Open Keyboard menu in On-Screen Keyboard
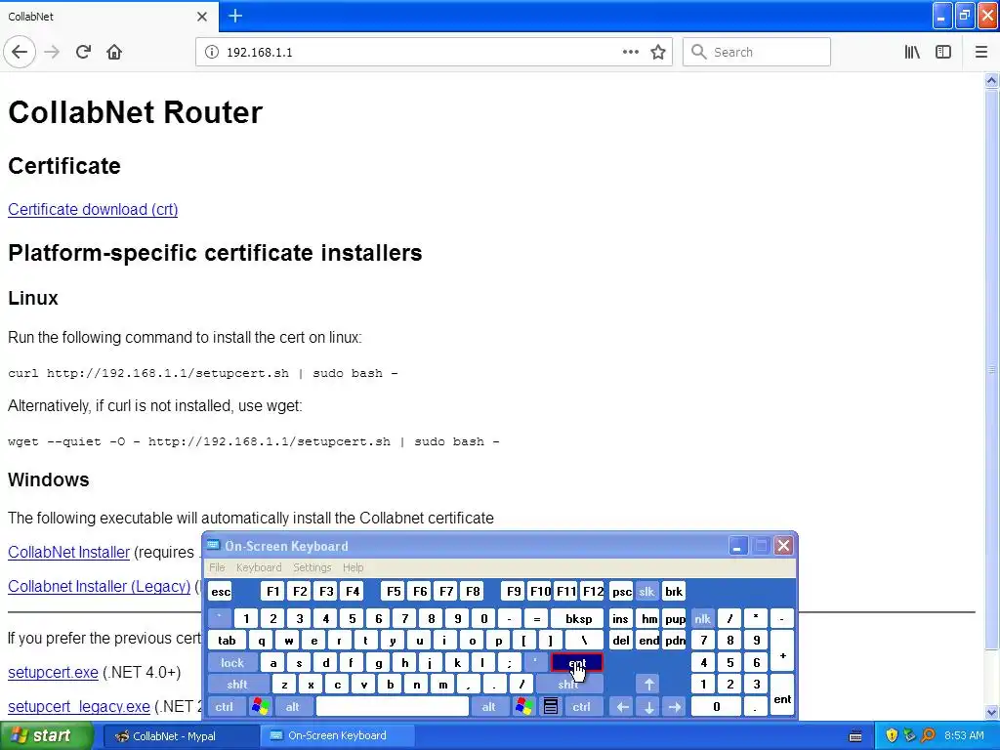1000x750 pixels. (258, 567)
